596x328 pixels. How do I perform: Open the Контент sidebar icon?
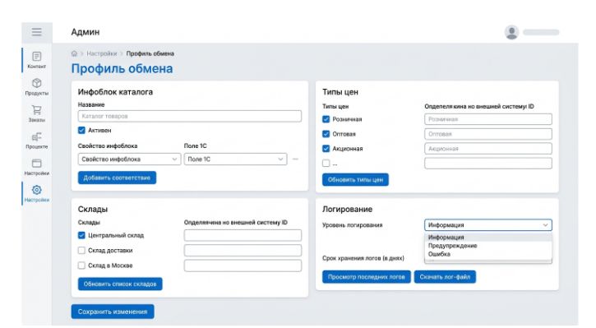click(x=36, y=56)
